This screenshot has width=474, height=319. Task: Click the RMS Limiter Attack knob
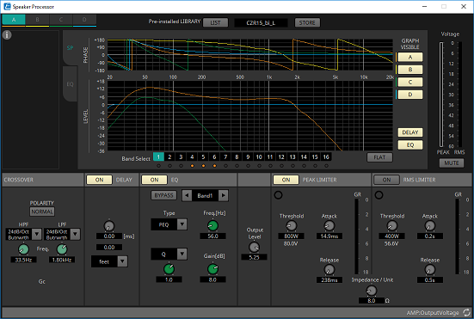pos(430,225)
